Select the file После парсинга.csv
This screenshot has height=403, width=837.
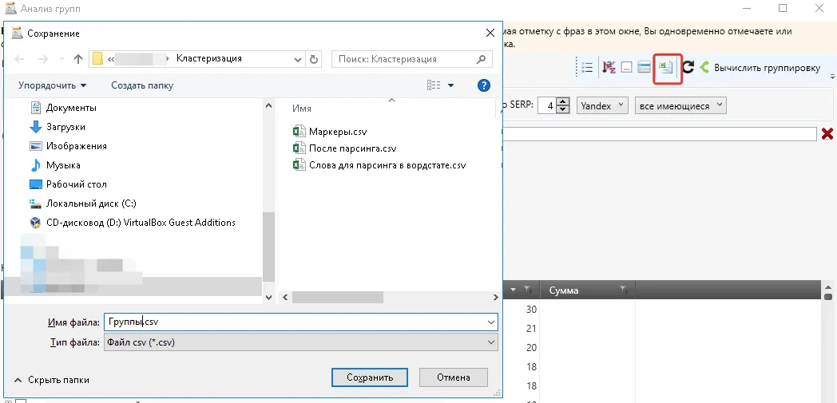(x=344, y=148)
